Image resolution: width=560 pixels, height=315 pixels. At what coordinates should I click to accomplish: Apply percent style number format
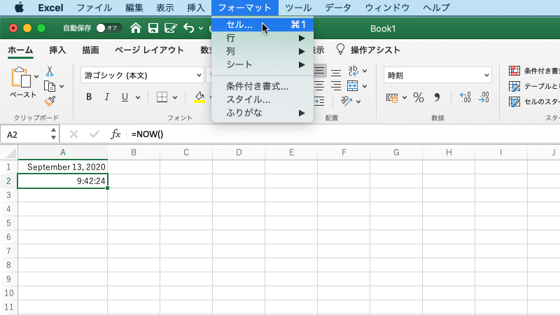pos(418,97)
